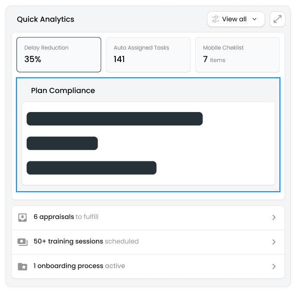Switch to the Auto Assigned Tasks card
The image size is (298, 292).
pos(148,55)
